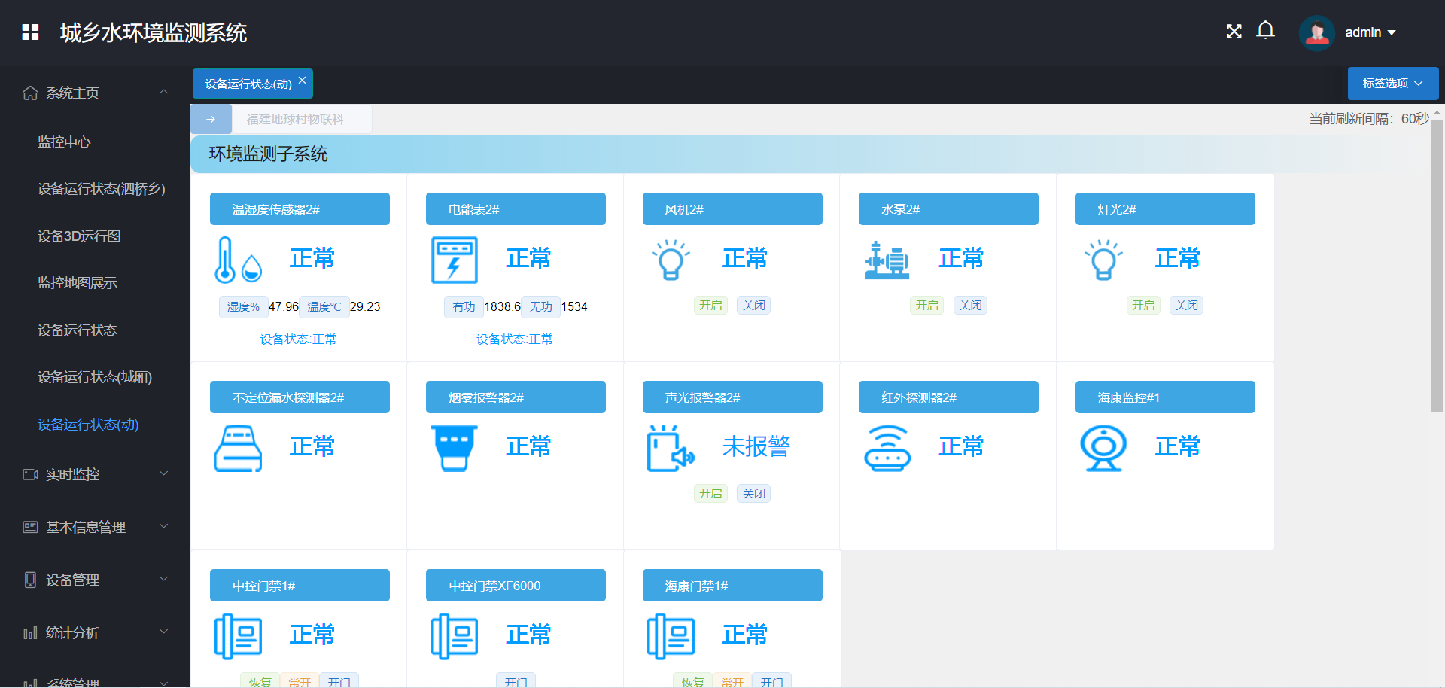Turn off 风机2# with 关闭
Image resolution: width=1445 pixels, height=688 pixels.
click(753, 305)
